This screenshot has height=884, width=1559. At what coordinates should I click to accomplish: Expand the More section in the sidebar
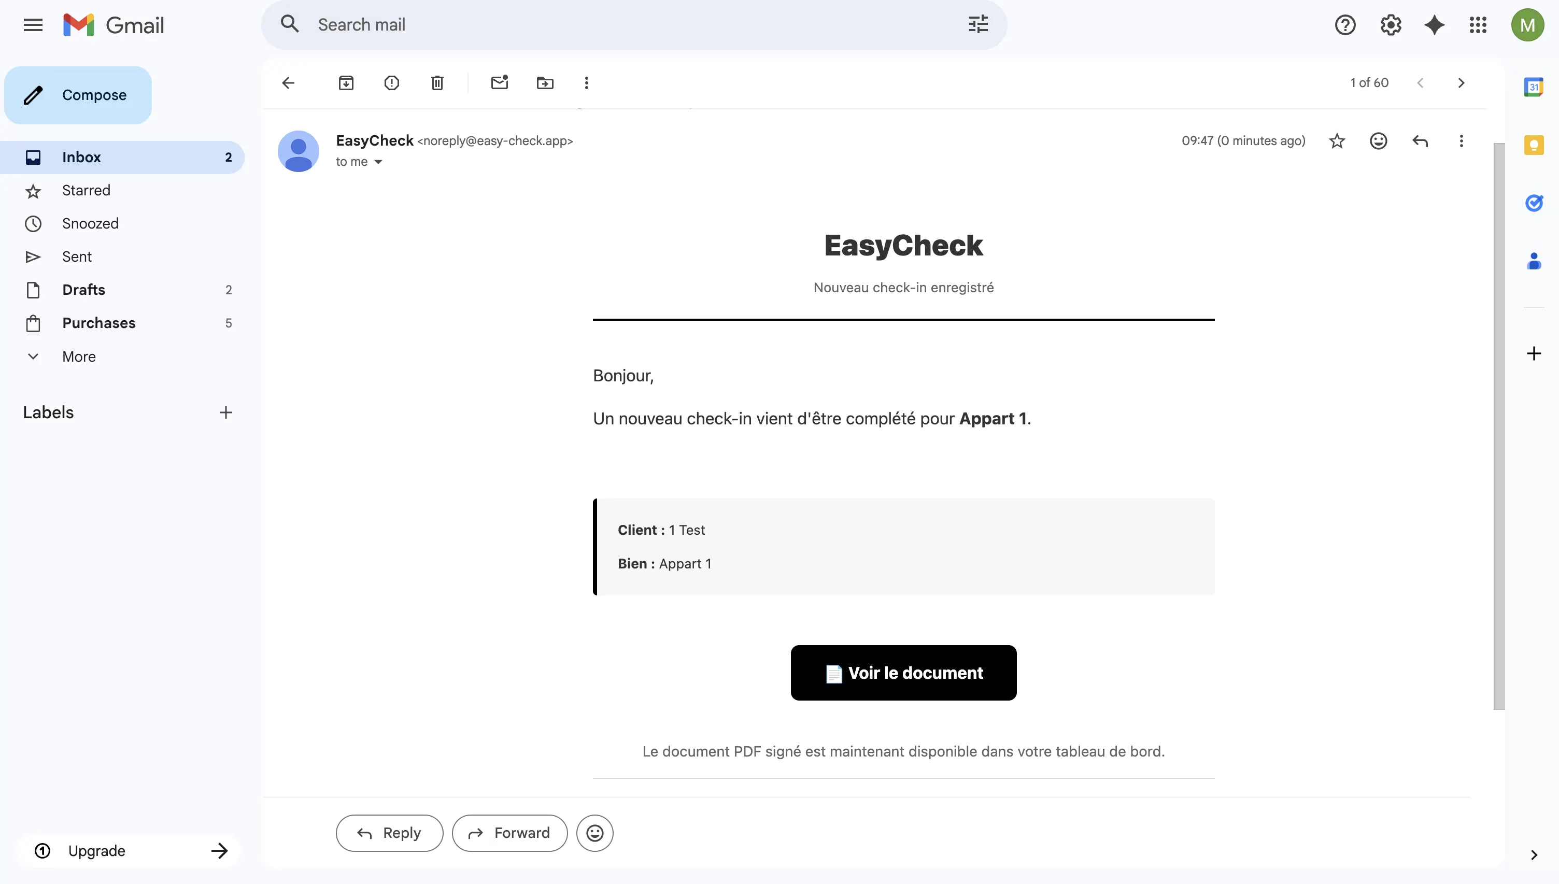click(79, 357)
